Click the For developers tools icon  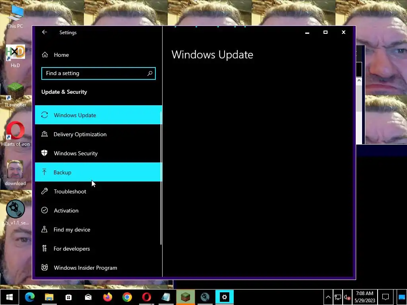pyautogui.click(x=45, y=248)
